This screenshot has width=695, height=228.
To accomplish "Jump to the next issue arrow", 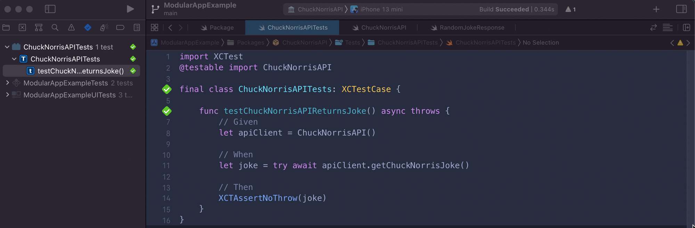I will pyautogui.click(x=688, y=43).
